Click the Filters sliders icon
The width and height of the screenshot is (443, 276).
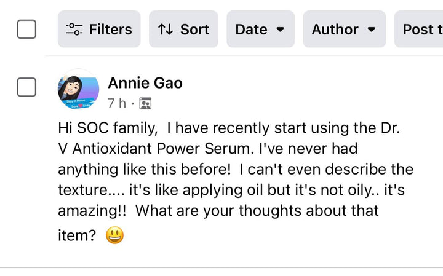[x=74, y=29]
